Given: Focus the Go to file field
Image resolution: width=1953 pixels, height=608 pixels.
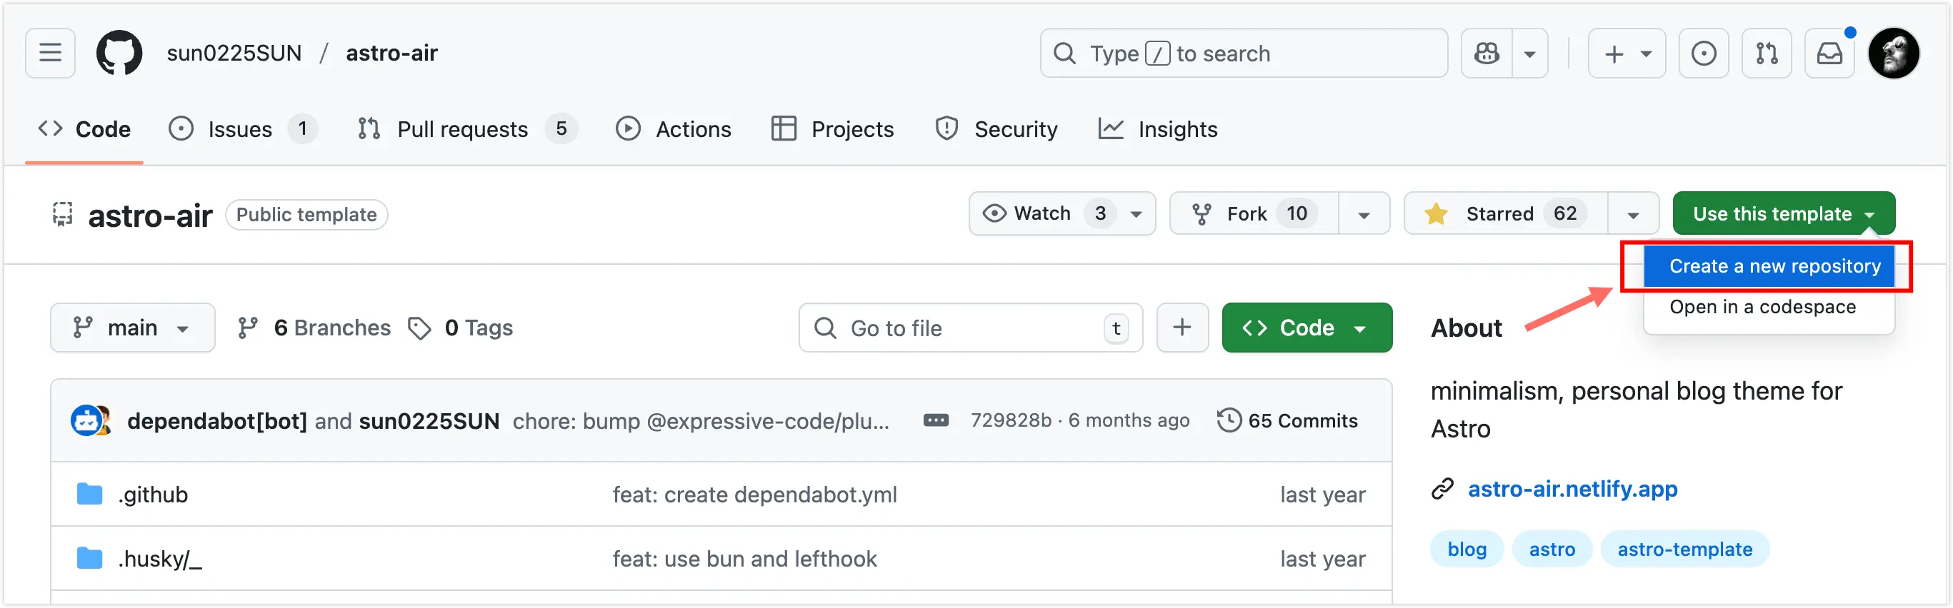Looking at the screenshot, I should coord(971,327).
